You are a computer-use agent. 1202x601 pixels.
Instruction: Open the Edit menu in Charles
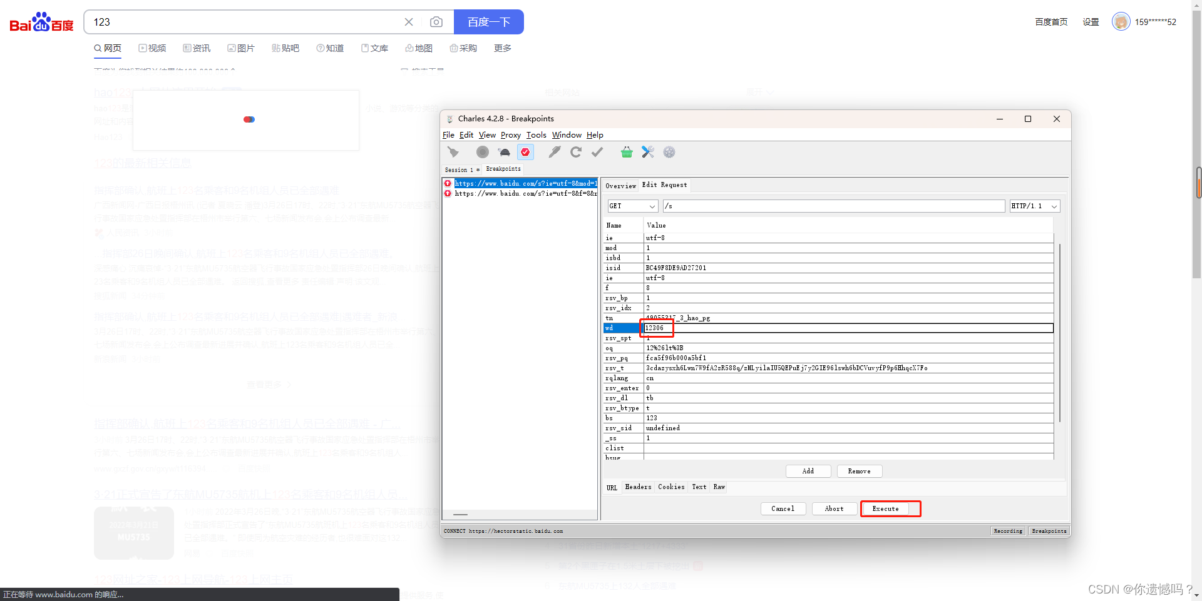pos(466,135)
